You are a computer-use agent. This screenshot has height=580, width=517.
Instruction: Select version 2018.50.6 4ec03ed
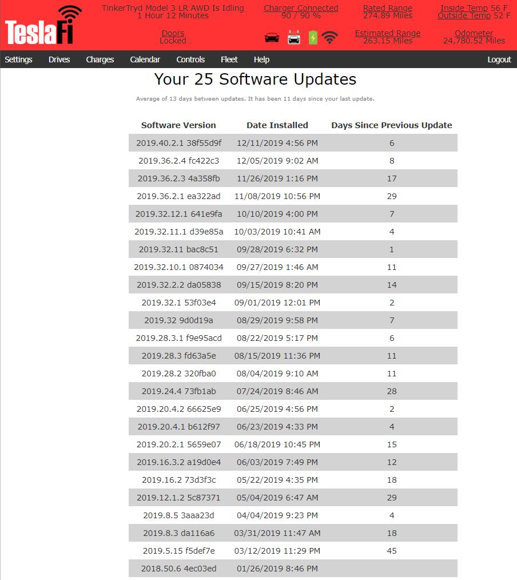coord(178,569)
